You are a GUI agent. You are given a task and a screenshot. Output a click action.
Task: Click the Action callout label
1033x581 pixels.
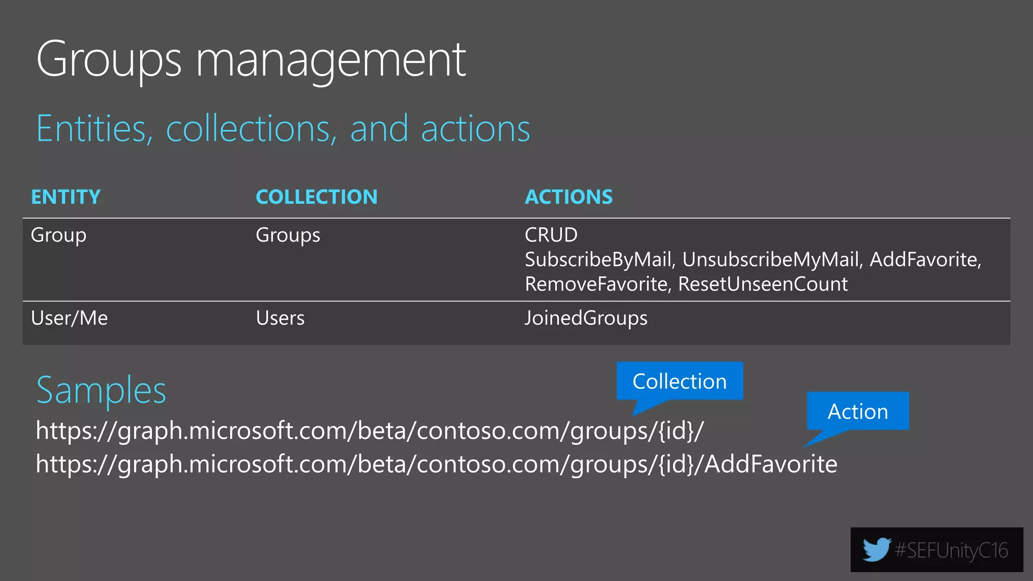858,412
